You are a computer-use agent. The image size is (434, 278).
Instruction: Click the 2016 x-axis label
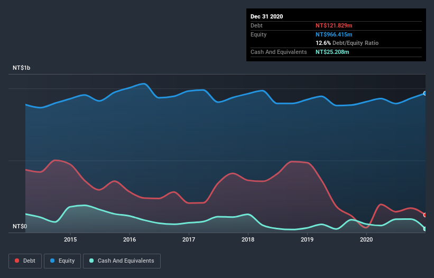130,239
